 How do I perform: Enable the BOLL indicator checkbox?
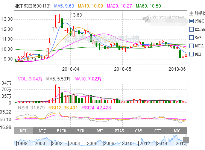point(191,46)
